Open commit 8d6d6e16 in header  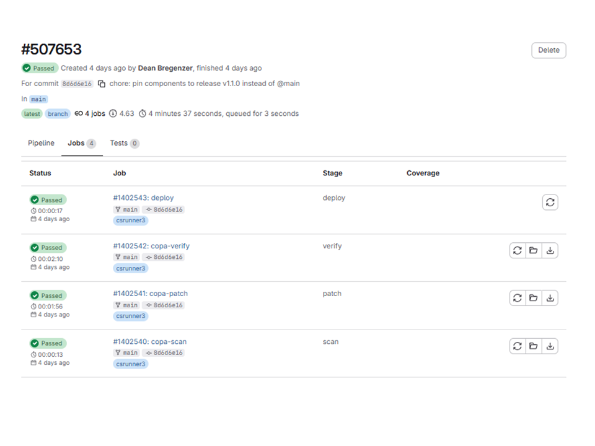(x=77, y=84)
